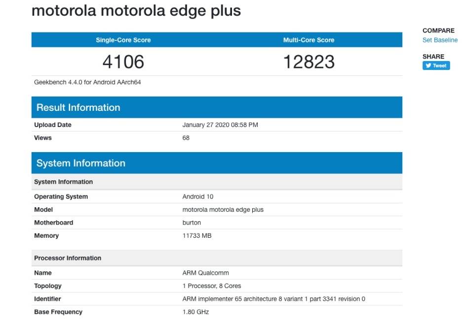
Task: Click the processor Name label
Action: pos(42,272)
